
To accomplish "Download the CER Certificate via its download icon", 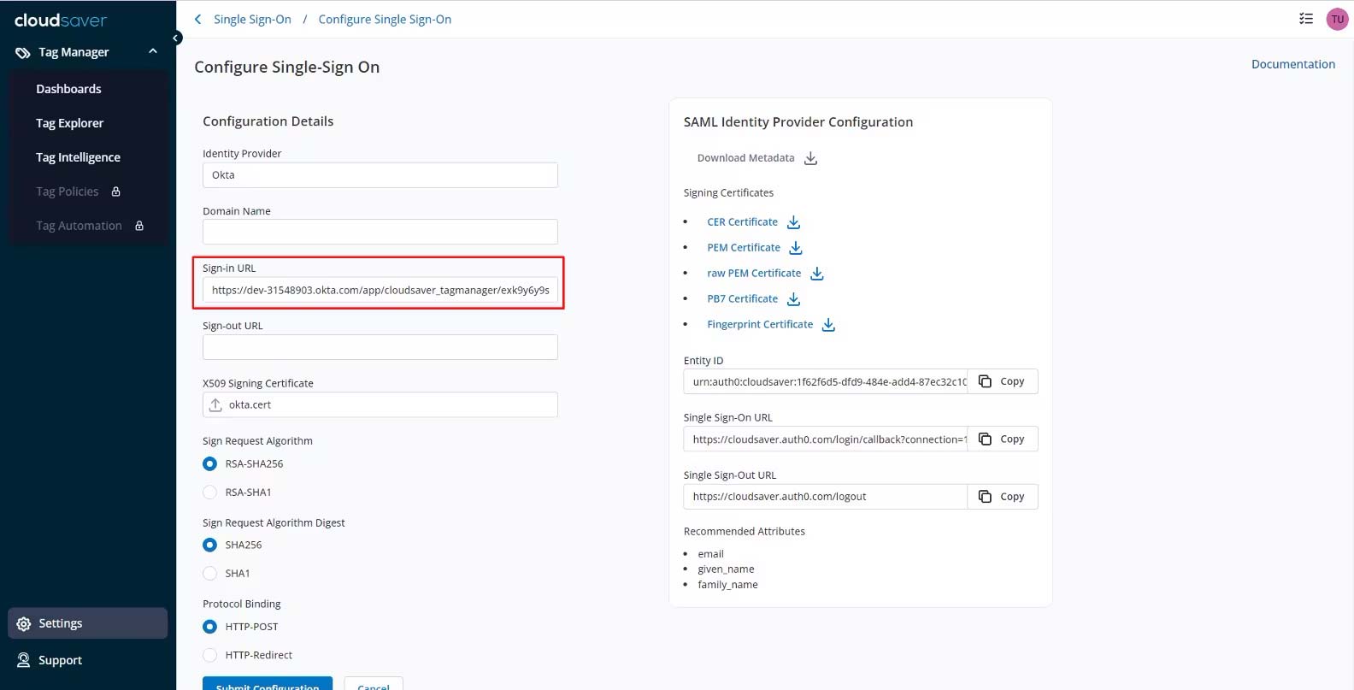I will (793, 222).
